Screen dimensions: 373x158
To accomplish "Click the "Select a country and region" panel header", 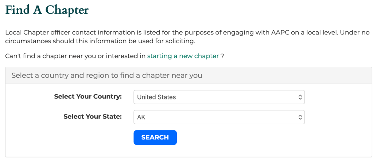I will click(x=106, y=76).
